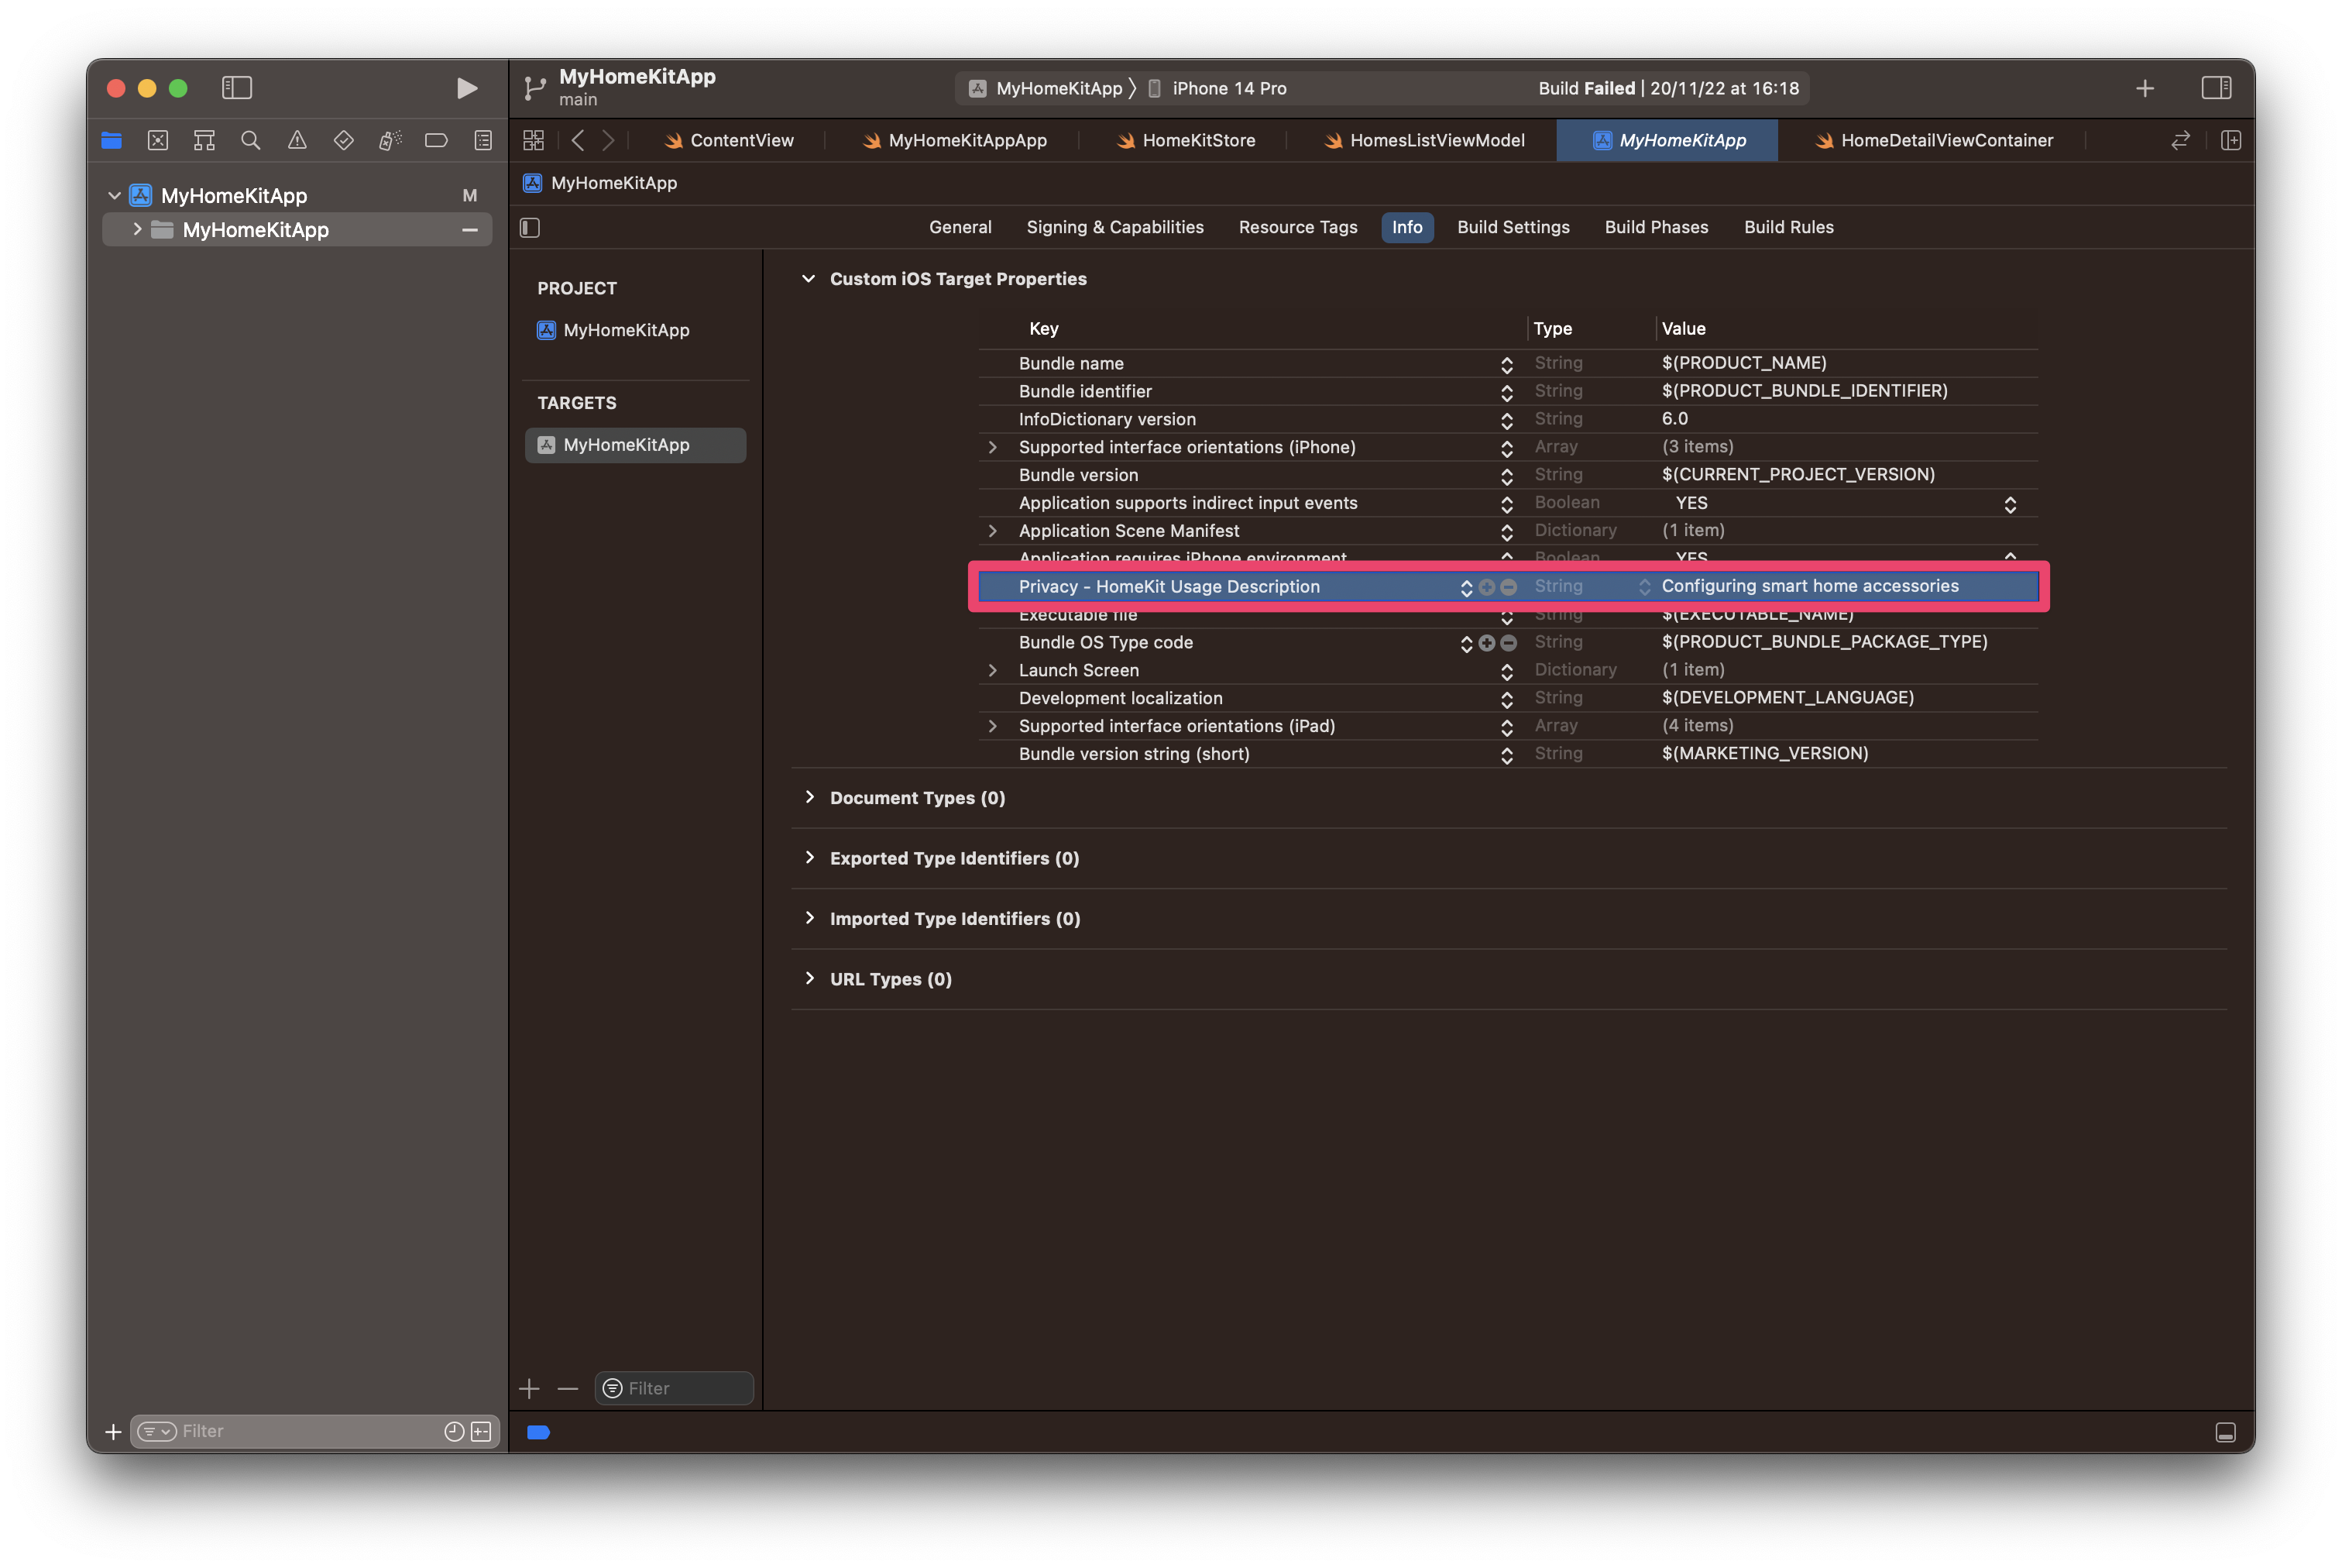Show the Issue navigator warning triangle
This screenshot has width=2342, height=1568.
coord(296,140)
